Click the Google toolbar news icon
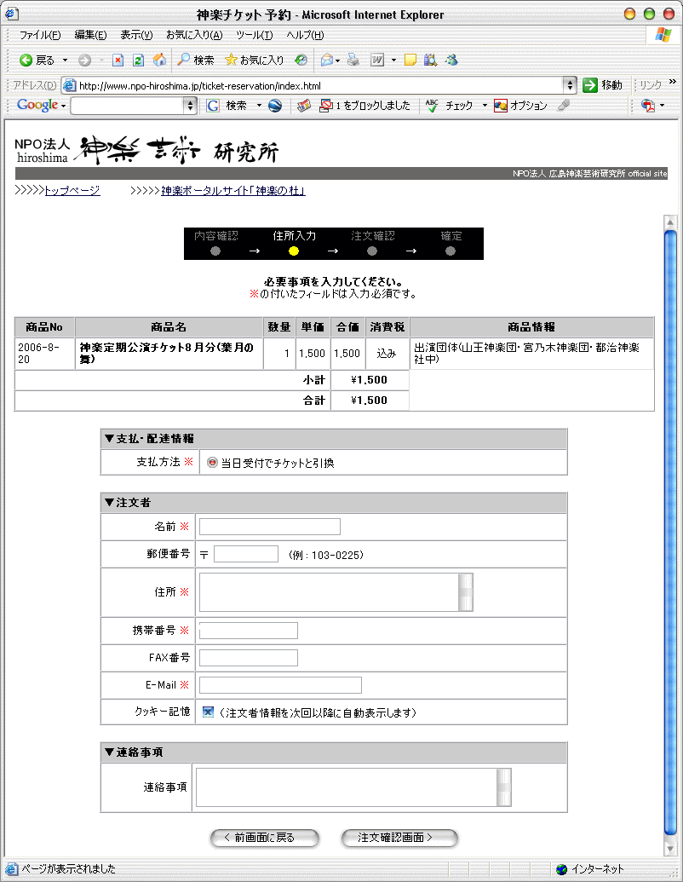Viewport: 683px width, 882px height. point(304,105)
